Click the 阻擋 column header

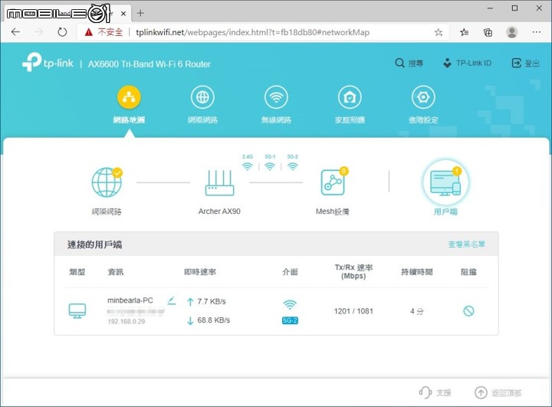coord(468,272)
